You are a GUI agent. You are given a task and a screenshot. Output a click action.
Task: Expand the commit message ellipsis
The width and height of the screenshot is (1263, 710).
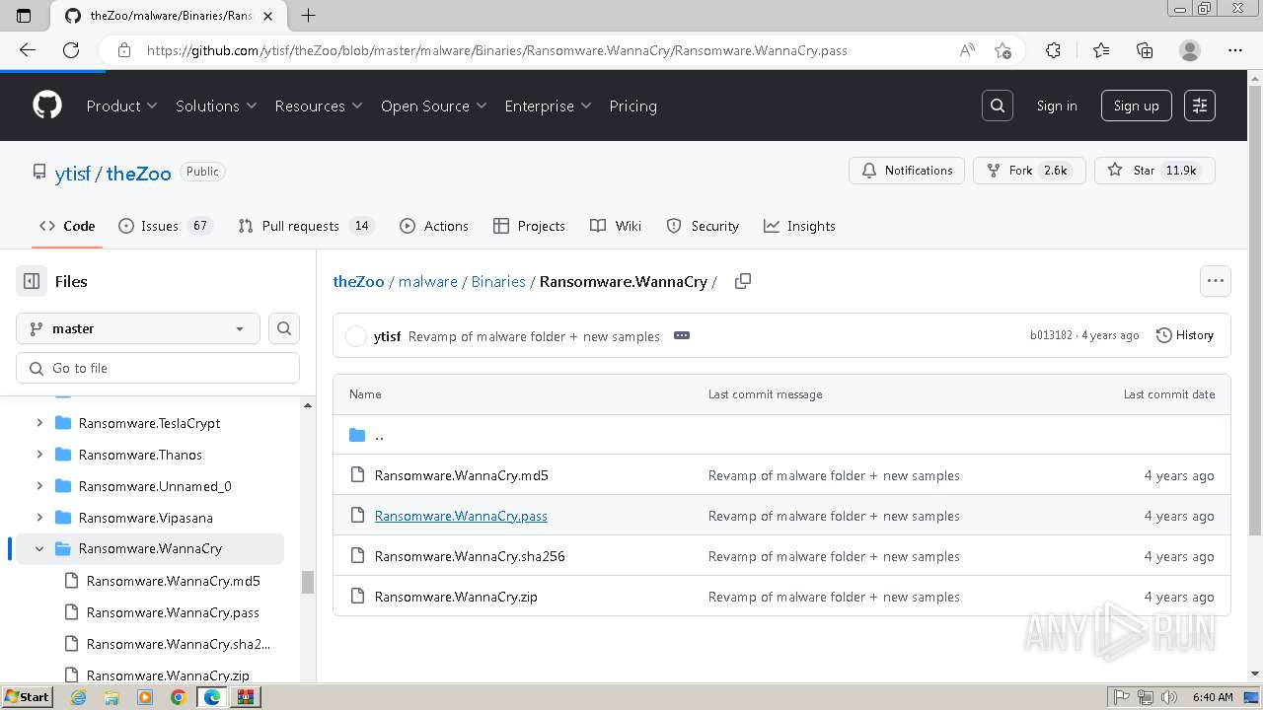[681, 335]
